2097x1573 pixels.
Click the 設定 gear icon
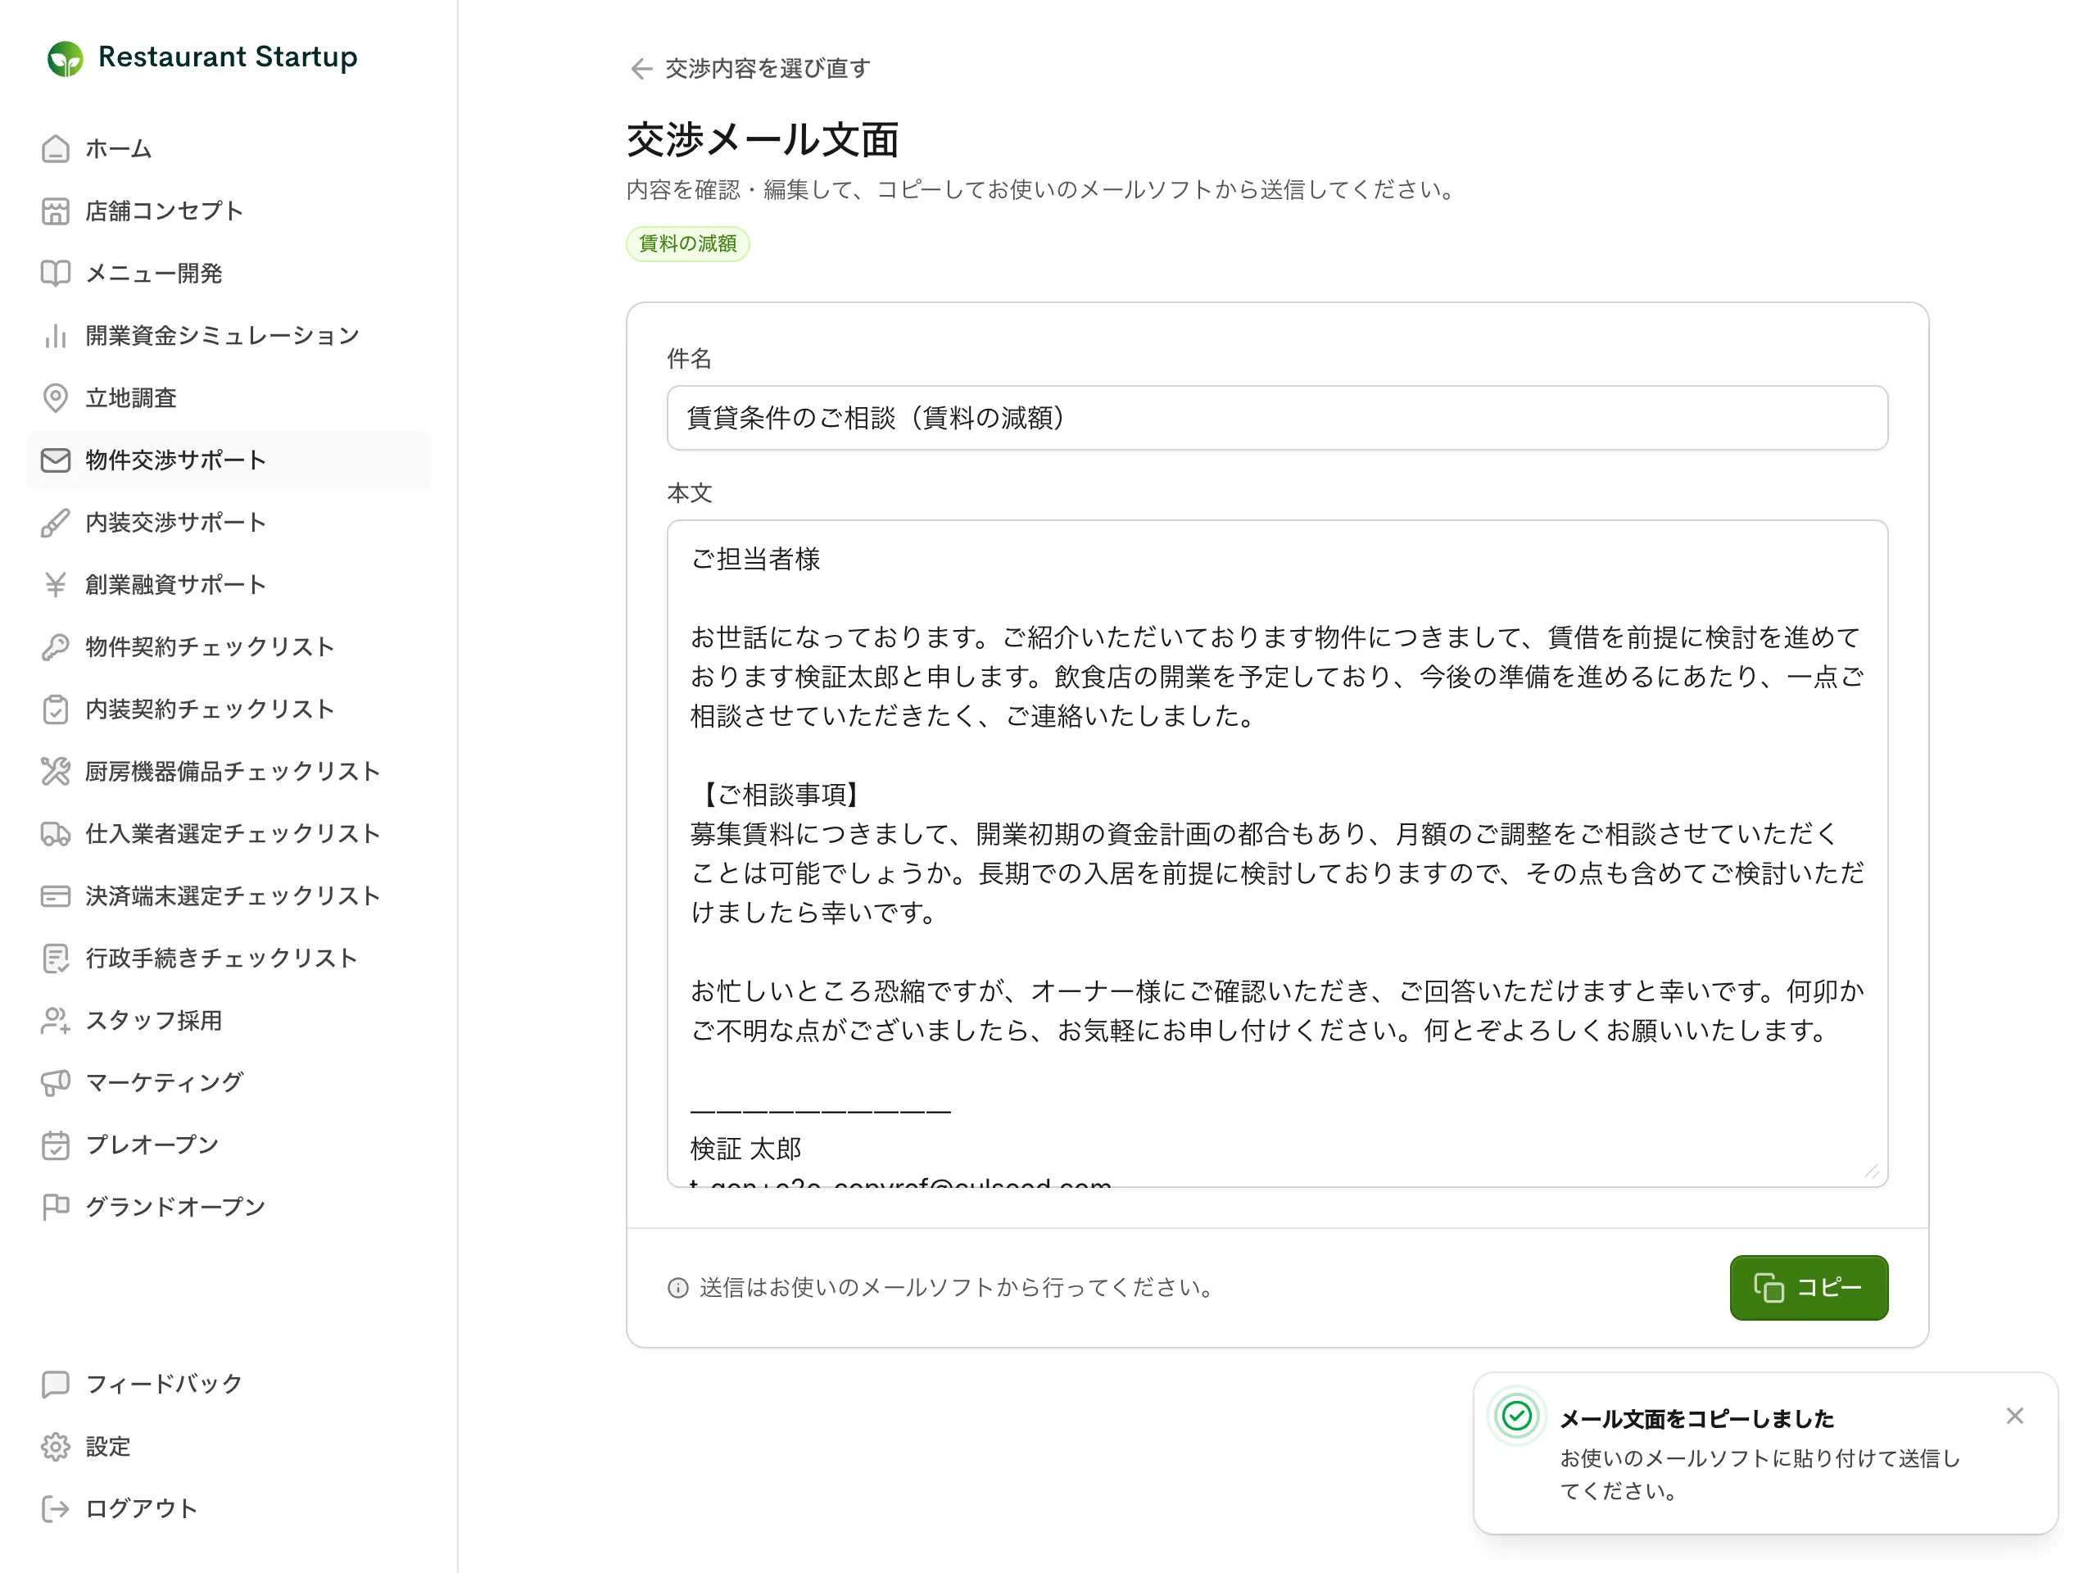point(56,1447)
